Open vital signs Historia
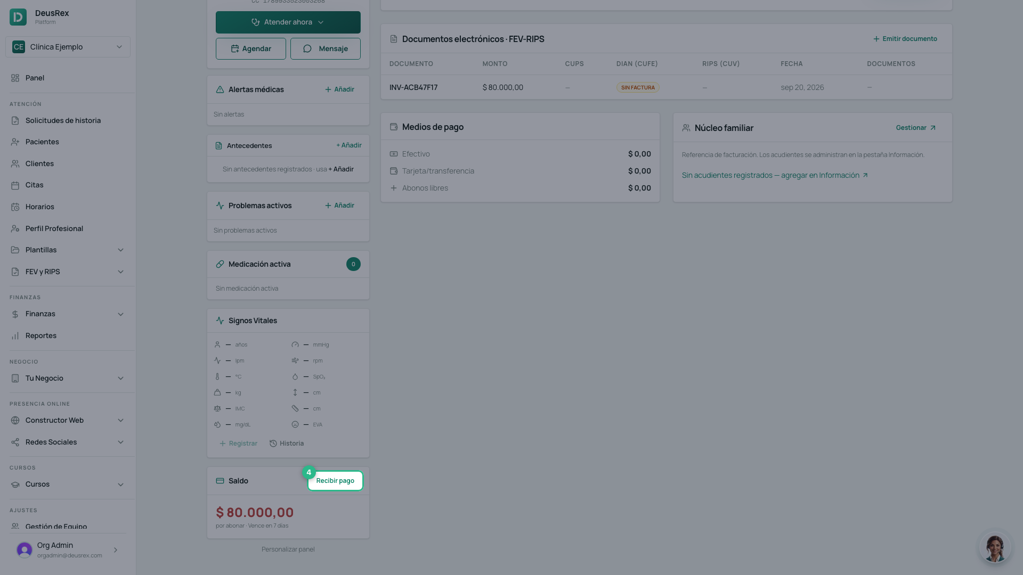 coord(287,443)
